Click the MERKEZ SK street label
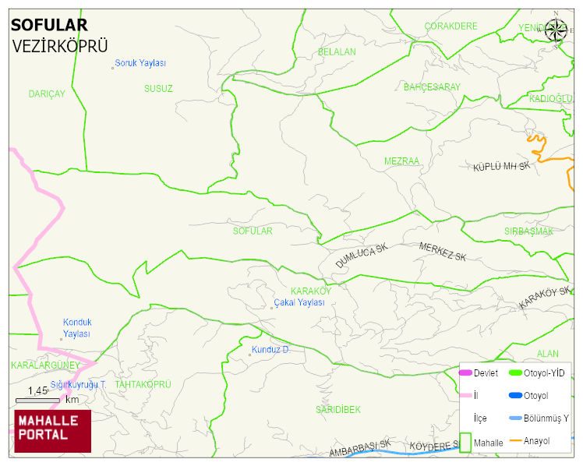The width and height of the screenshot is (583, 466). tap(443, 252)
